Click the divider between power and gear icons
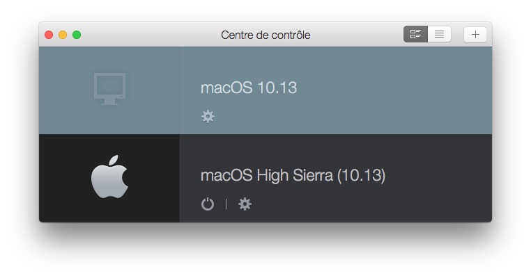The width and height of the screenshot is (531, 278). point(226,204)
